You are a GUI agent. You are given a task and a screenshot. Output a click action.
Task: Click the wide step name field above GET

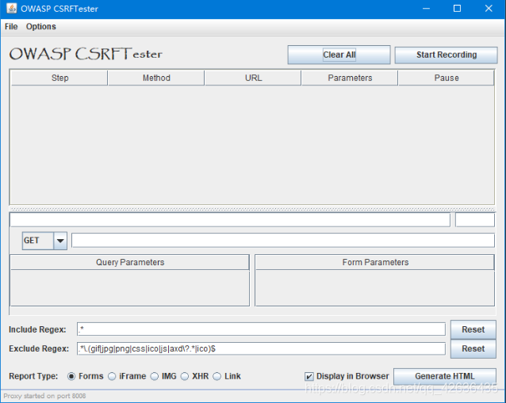click(230, 219)
